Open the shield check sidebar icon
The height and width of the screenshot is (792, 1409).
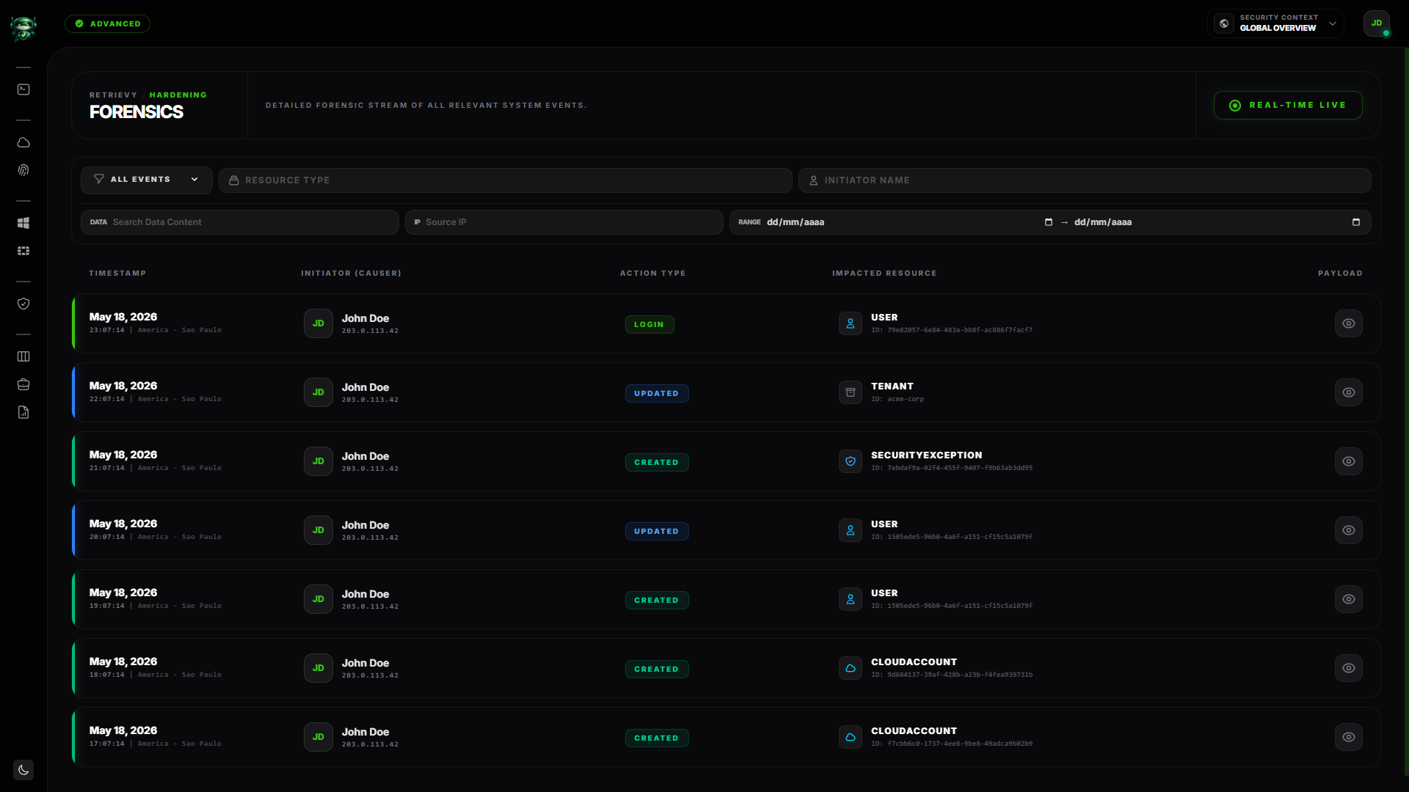(23, 304)
